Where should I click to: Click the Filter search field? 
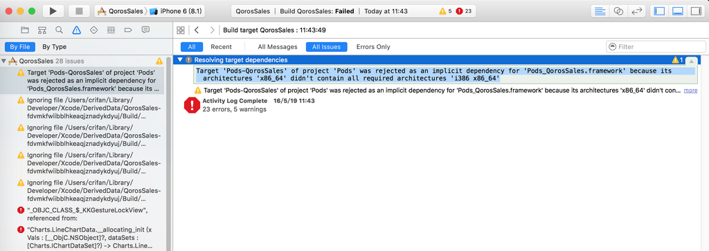click(656, 46)
